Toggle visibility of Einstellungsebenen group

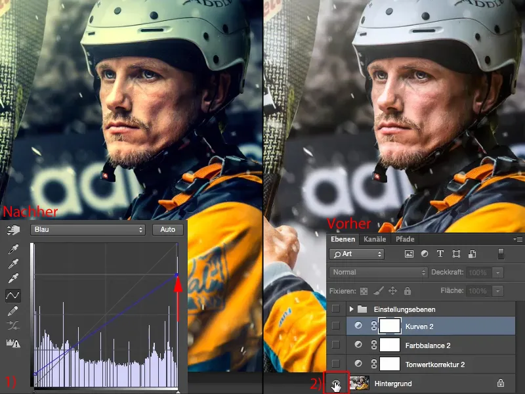[x=336, y=309]
